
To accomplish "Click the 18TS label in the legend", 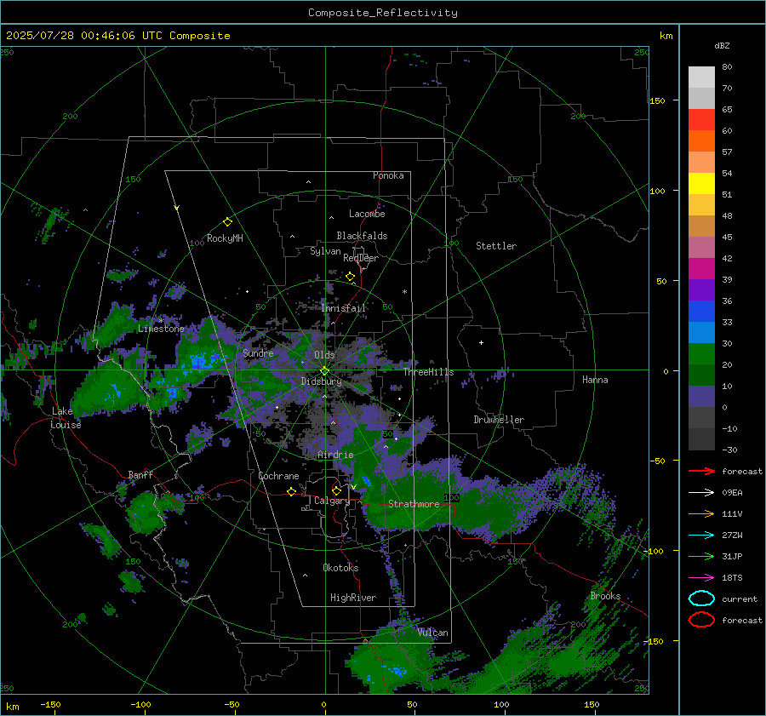I will [x=732, y=578].
